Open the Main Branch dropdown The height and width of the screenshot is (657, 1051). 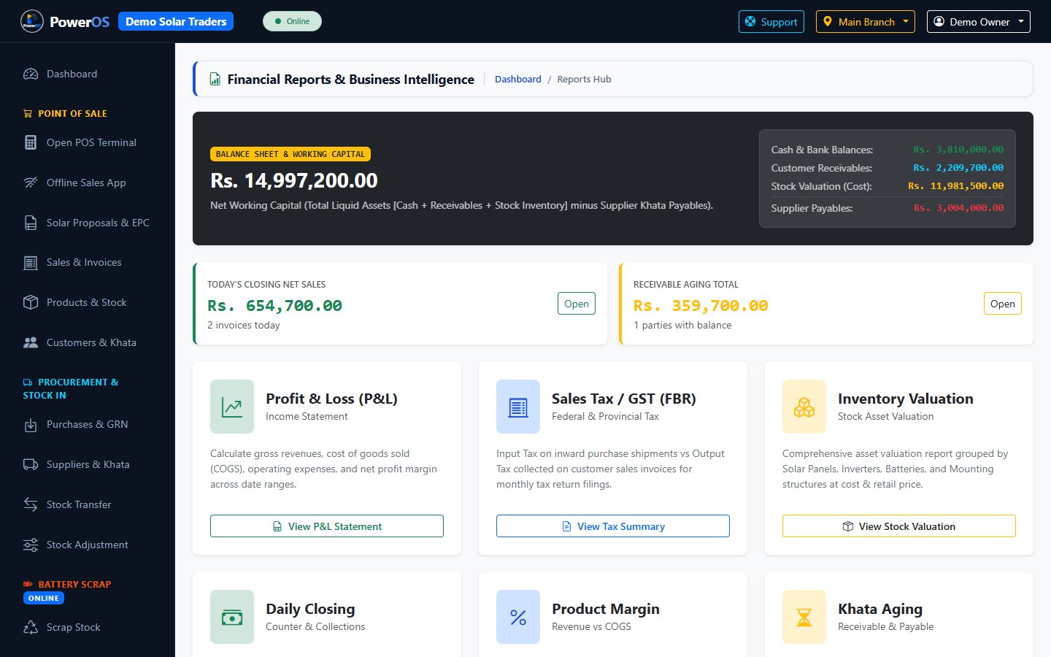click(x=865, y=22)
